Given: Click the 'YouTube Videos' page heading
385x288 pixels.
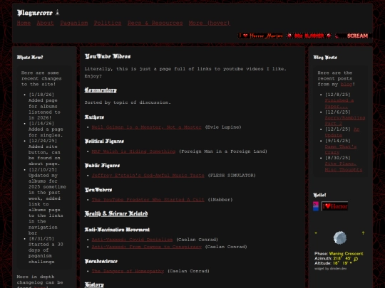Looking at the screenshot, I should [x=108, y=57].
